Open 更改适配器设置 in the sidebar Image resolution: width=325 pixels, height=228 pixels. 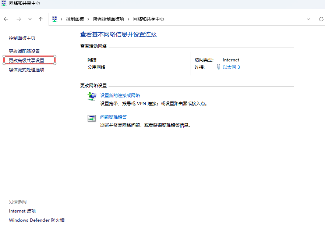(x=24, y=51)
